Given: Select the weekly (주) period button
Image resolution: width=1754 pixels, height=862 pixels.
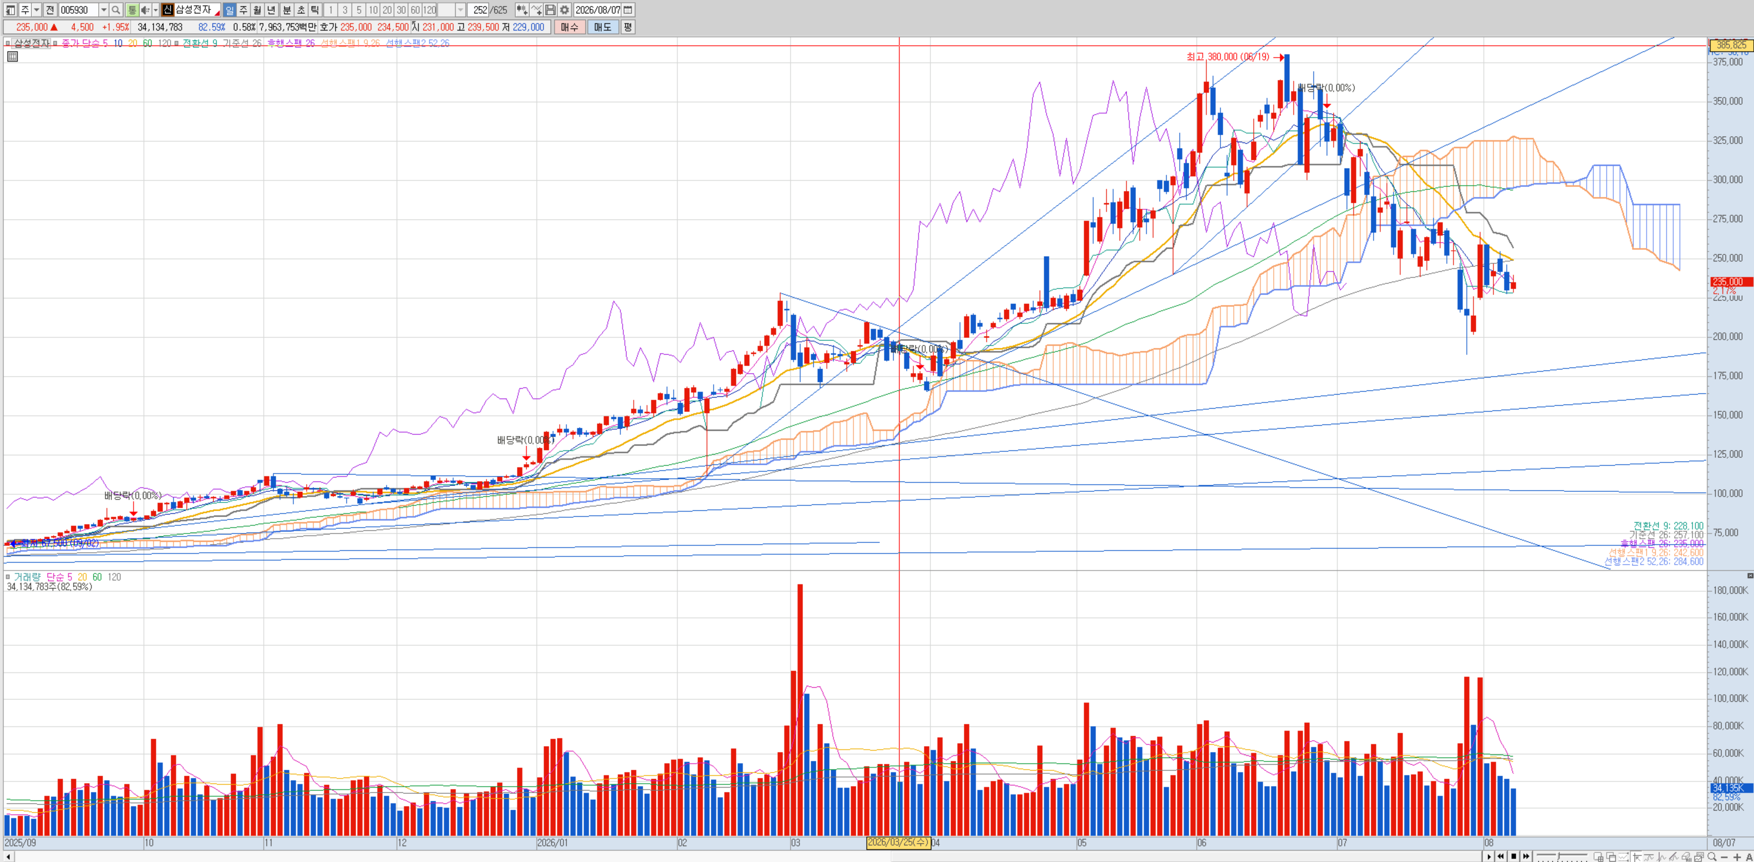Looking at the screenshot, I should click(243, 9).
